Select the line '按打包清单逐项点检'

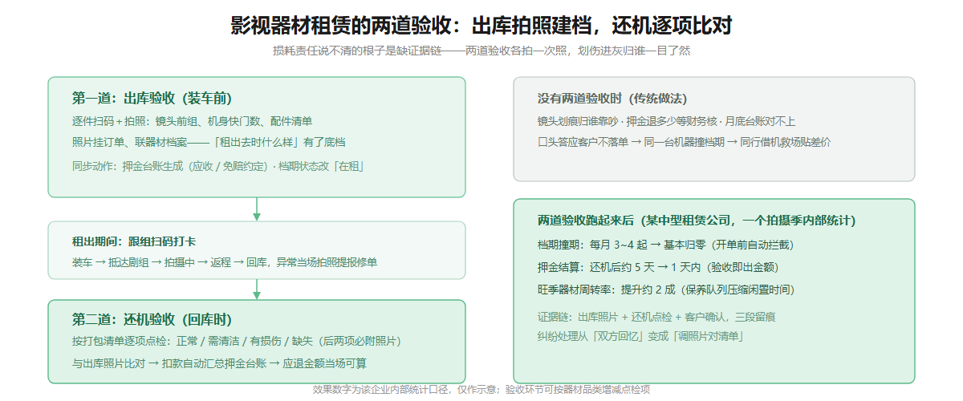236,341
